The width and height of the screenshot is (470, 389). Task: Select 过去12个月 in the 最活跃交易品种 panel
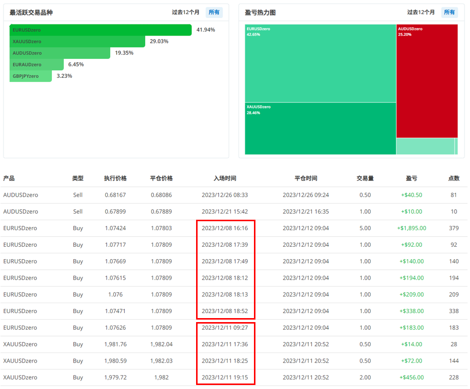(186, 12)
